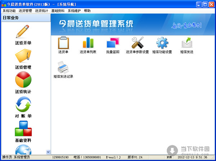Open 送货单参数设置 tools icon
This screenshot has width=216, height=161.
[137, 43]
